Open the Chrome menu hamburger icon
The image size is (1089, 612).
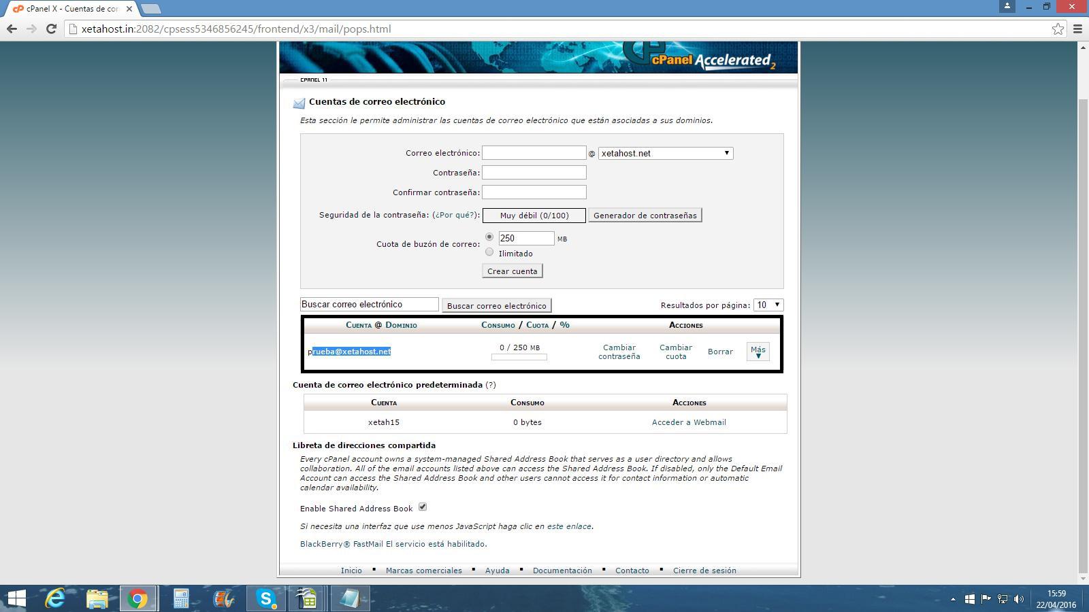(x=1077, y=29)
